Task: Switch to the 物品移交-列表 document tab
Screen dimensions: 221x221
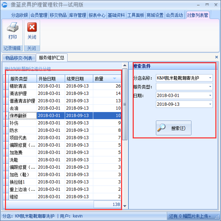Action: [19, 58]
